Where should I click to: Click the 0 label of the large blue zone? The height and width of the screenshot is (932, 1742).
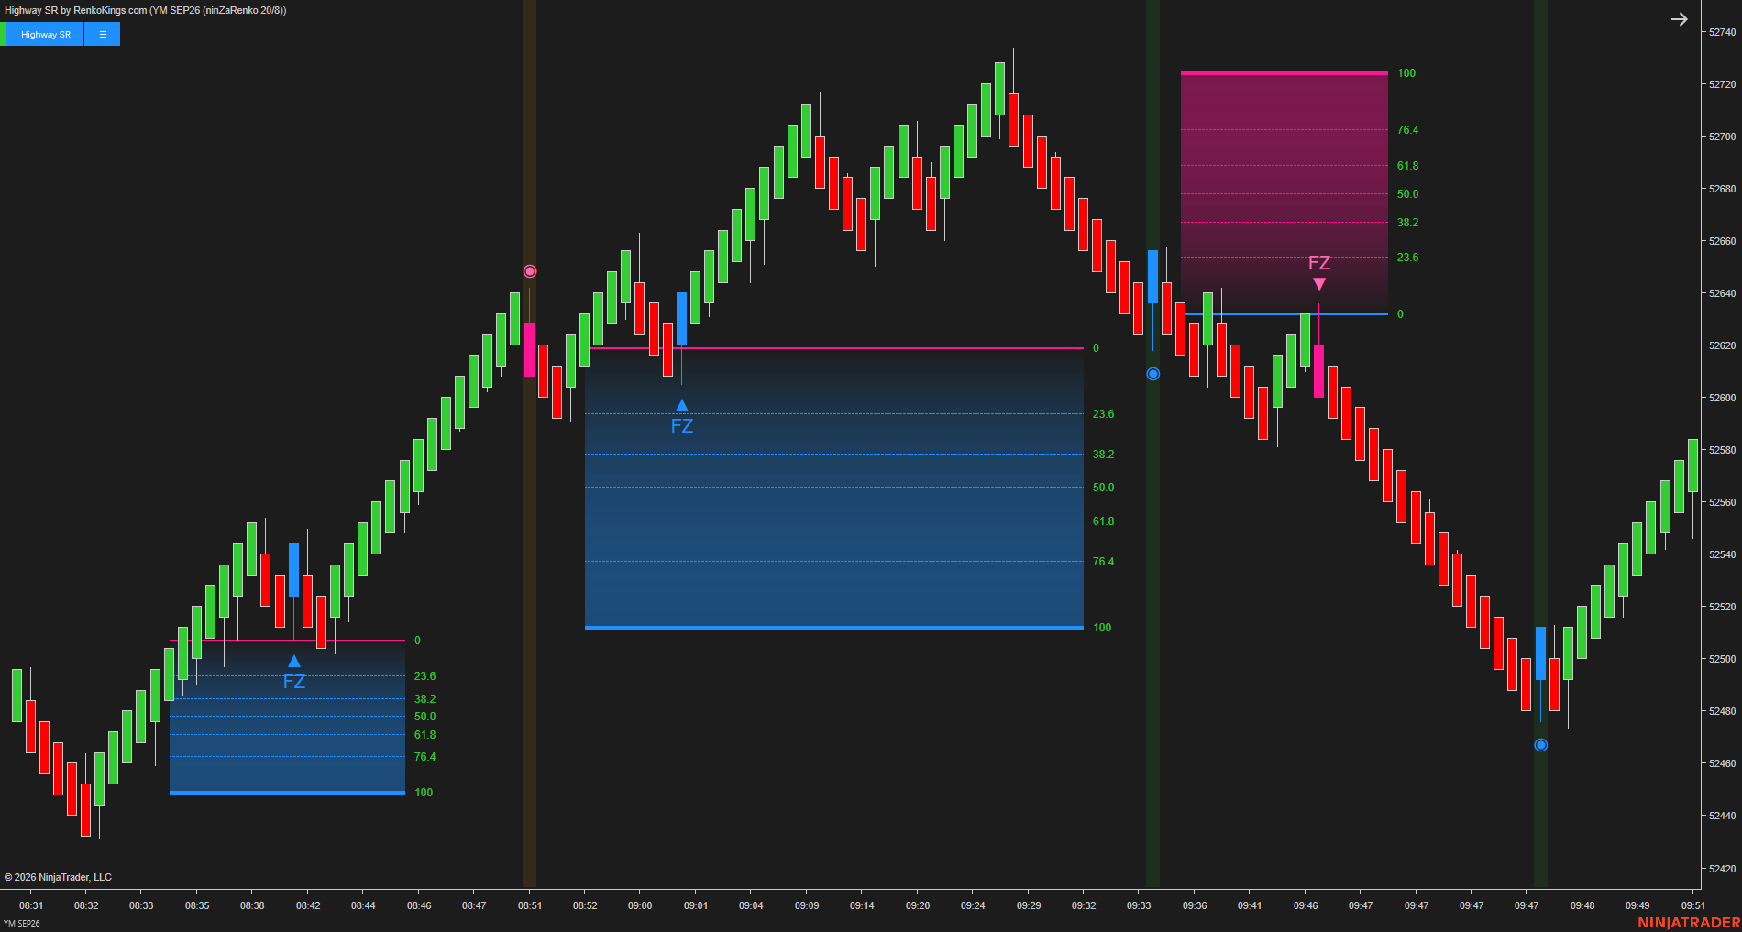pyautogui.click(x=1096, y=348)
